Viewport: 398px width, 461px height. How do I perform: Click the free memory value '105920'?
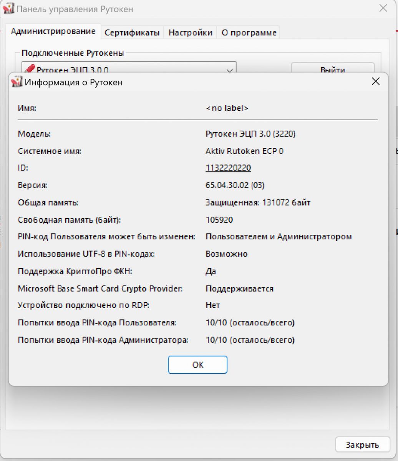[219, 220]
